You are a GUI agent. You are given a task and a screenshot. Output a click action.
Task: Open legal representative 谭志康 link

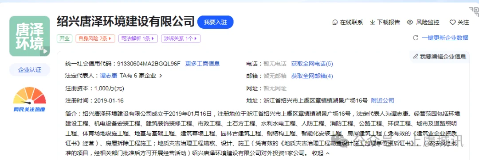click(108, 76)
